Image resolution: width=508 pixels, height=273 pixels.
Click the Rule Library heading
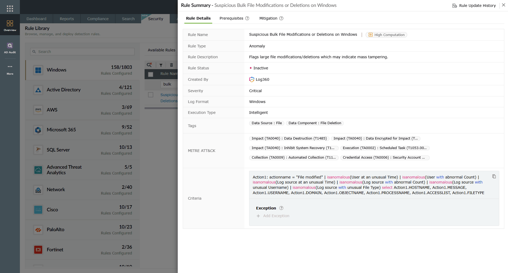click(37, 28)
